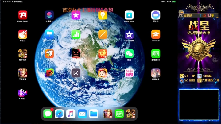Open 爱奇艺 HD app on home screen

coord(156,53)
